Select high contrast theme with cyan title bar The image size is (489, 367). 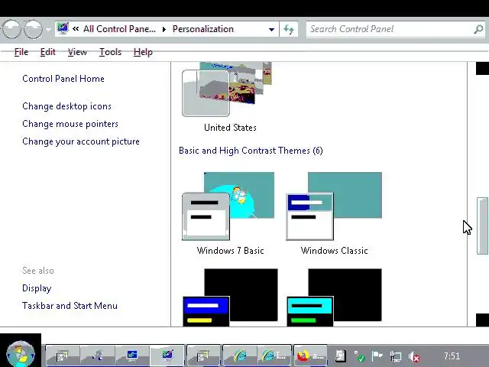click(x=334, y=297)
